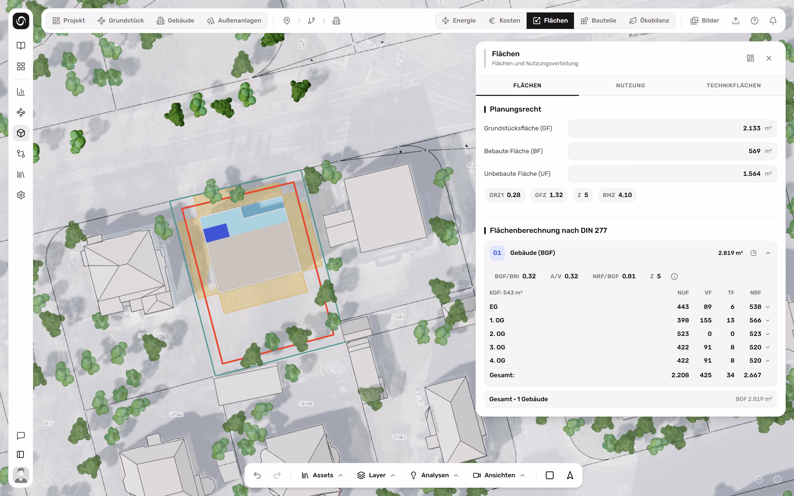Open the Analysen dropdown menu
The height and width of the screenshot is (496, 794).
click(x=434, y=475)
